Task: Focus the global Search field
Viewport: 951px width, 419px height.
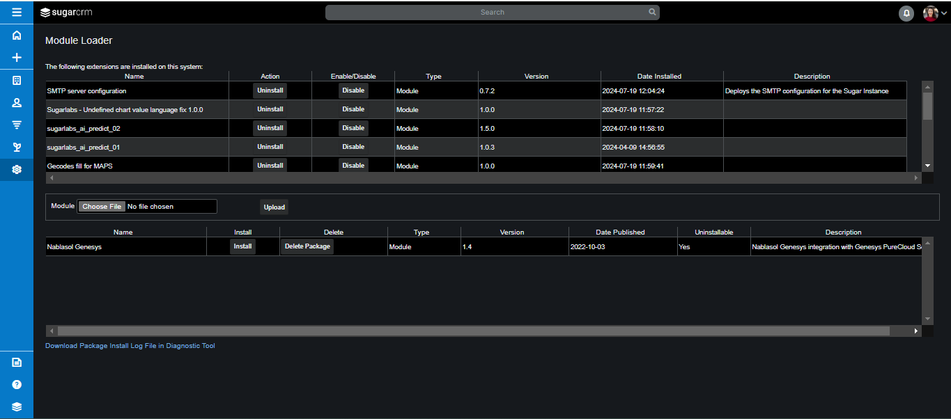Action: point(492,13)
